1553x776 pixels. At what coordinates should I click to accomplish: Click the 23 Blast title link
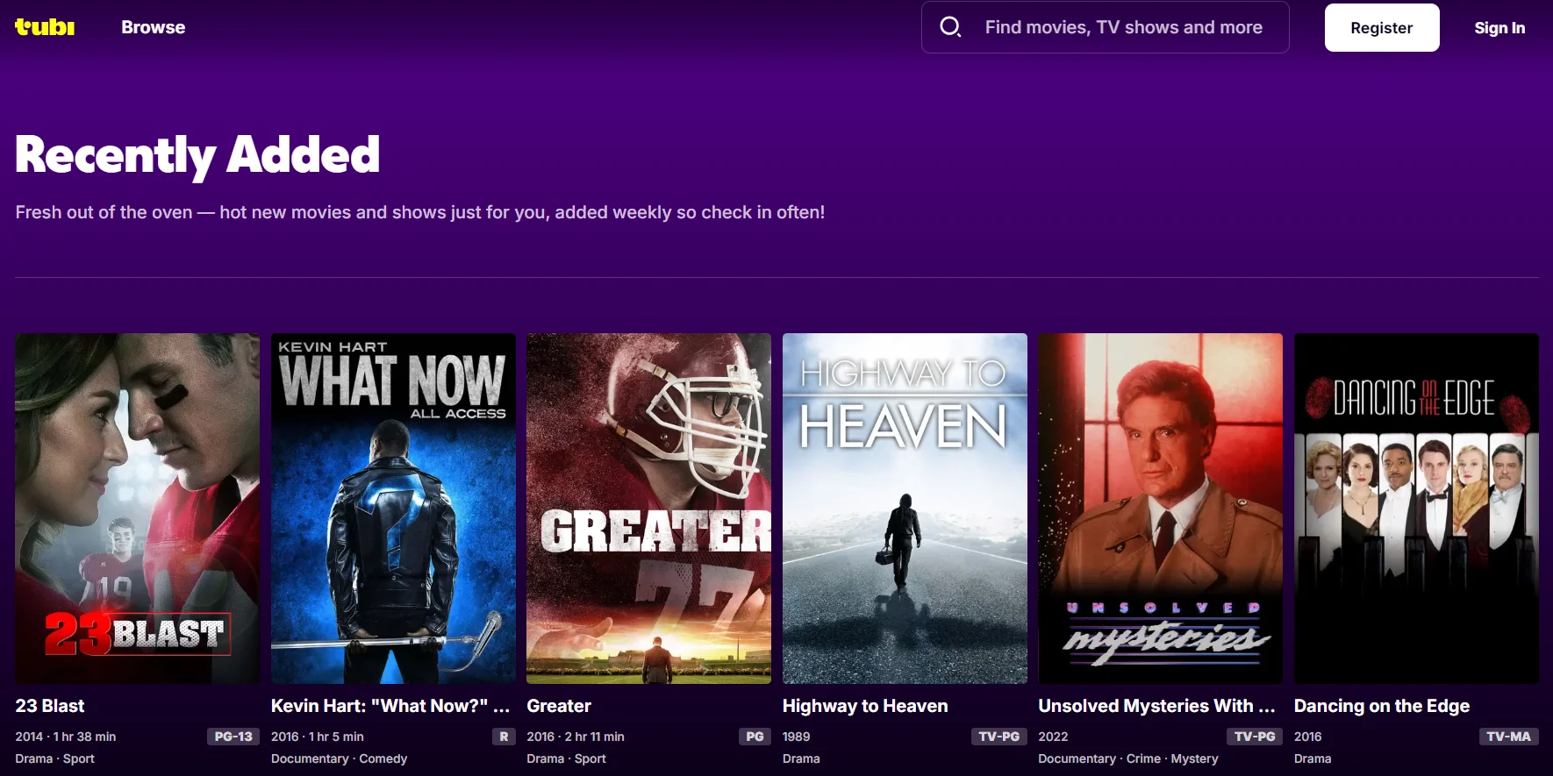pyautogui.click(x=50, y=706)
